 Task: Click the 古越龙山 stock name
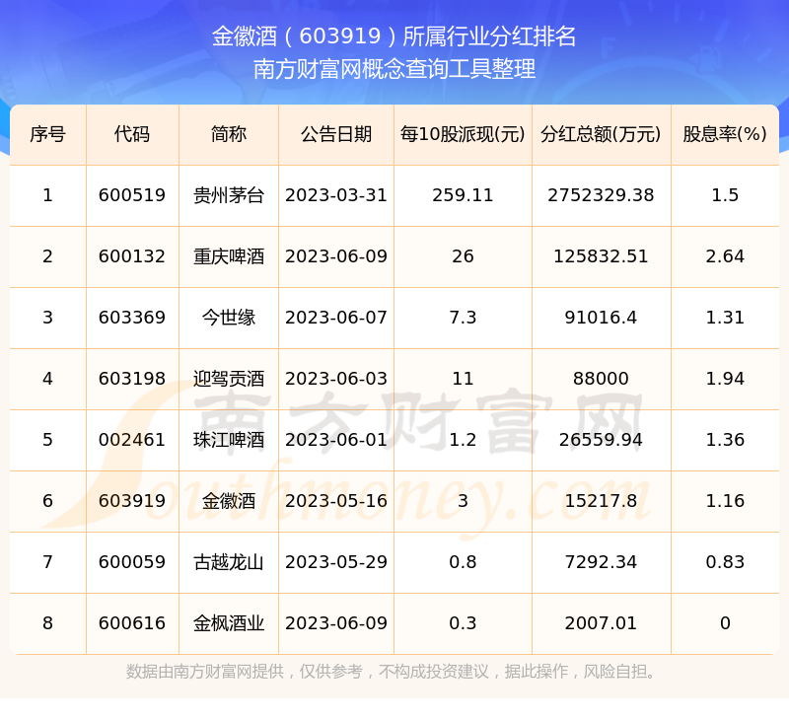pyautogui.click(x=229, y=562)
